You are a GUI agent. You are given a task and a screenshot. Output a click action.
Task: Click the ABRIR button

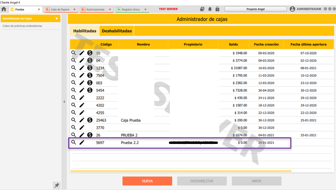[256, 181]
